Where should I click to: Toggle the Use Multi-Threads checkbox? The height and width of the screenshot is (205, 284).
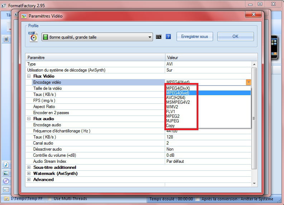point(49,199)
